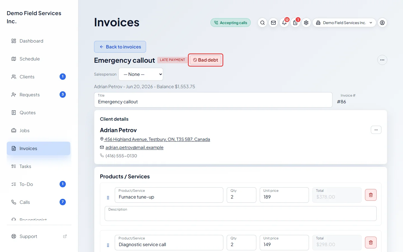Open Calls in sidebar
Viewport: 403px width, 252px height.
click(x=39, y=202)
